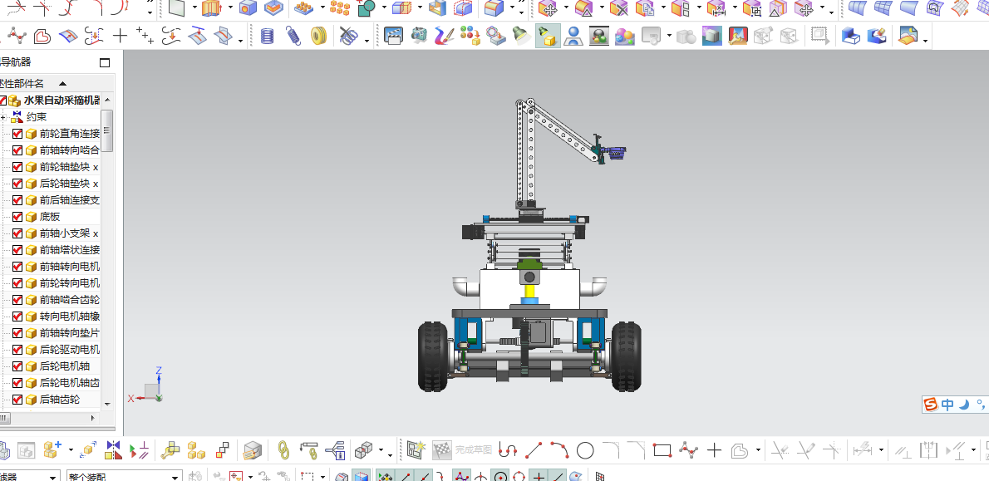This screenshot has height=481, width=989.
Task: Uncheck the 底板 component checkbox
Action: pos(17,216)
